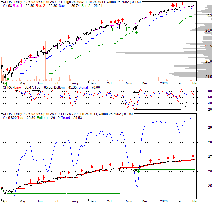Viewport: 213px width, 203px height.
Task: Click the mid-November green arrow in price chart
Action: pyautogui.click(x=137, y=32)
